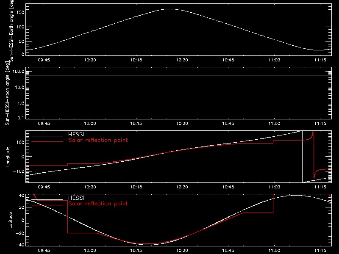Click '-100' tick on Longitude axis
This screenshot has width=339, height=254.
coord(19,171)
